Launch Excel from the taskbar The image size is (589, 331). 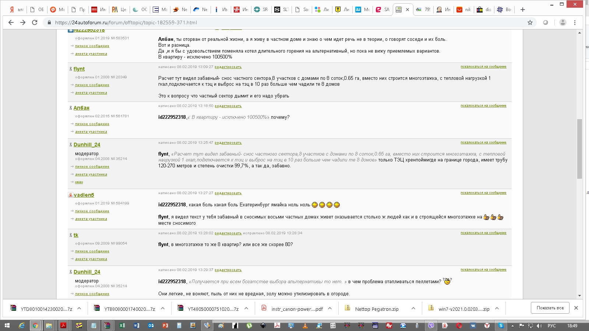tap(122, 325)
